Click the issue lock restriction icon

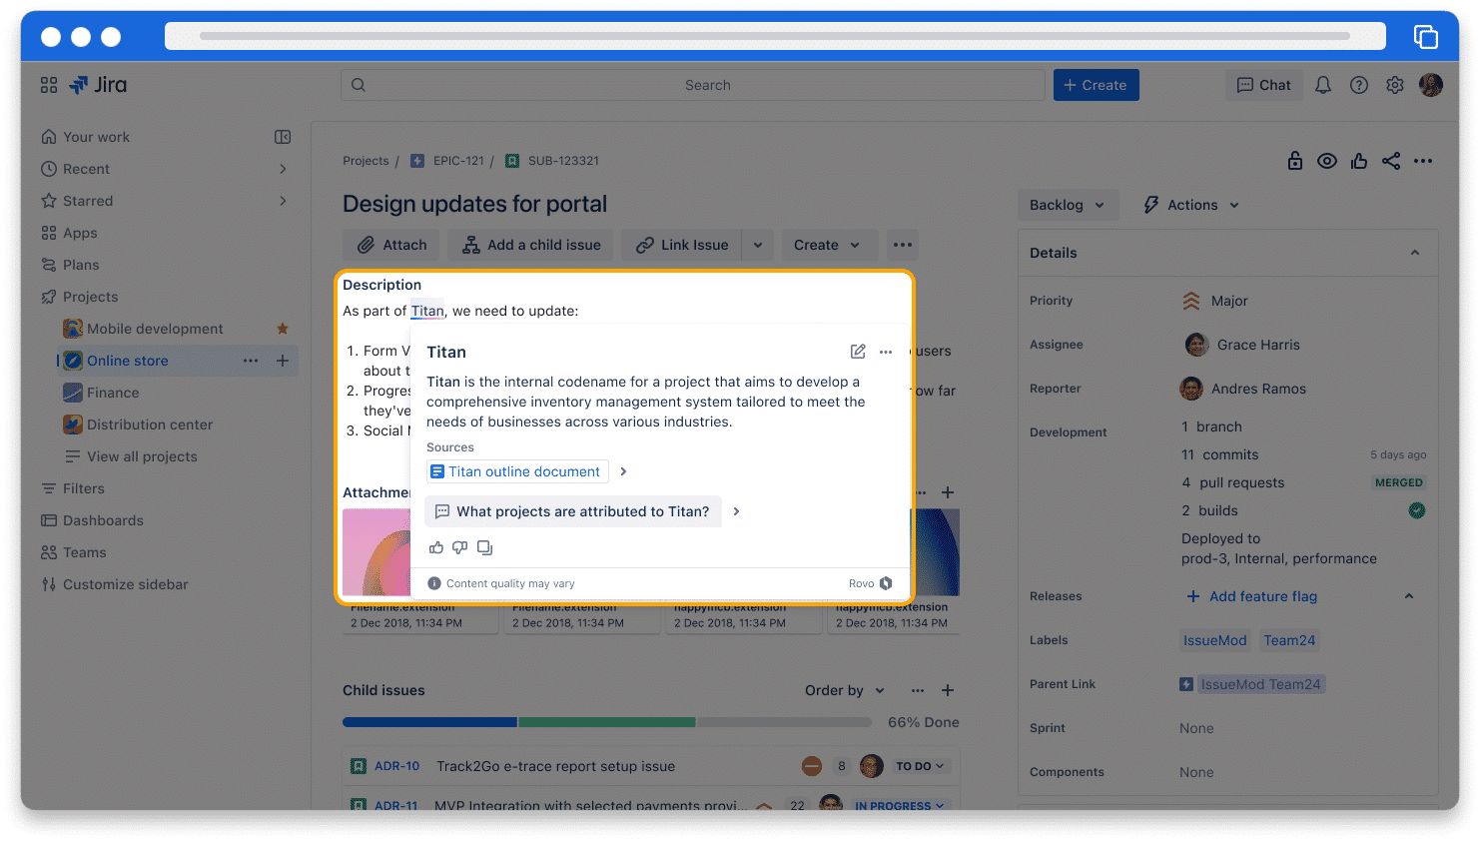(x=1295, y=161)
